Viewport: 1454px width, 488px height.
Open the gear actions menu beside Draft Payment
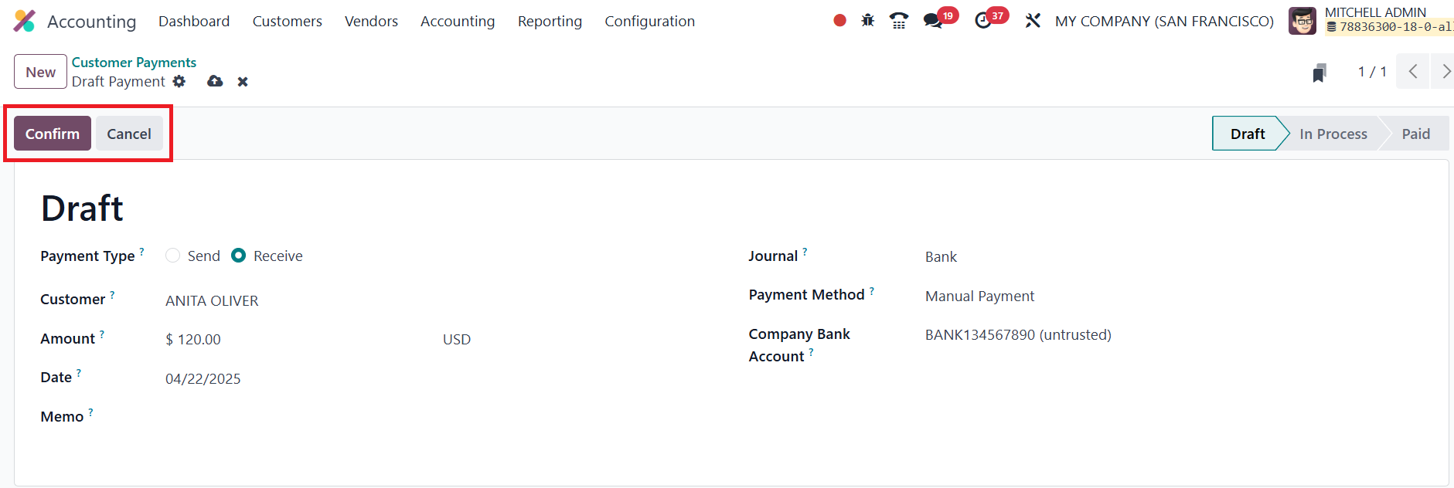tap(179, 81)
